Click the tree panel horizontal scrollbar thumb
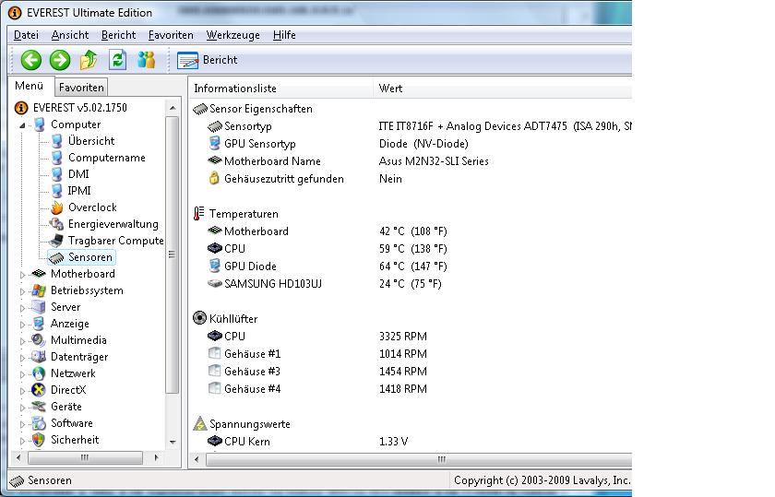Screen dimensions: 775x497 85,458
